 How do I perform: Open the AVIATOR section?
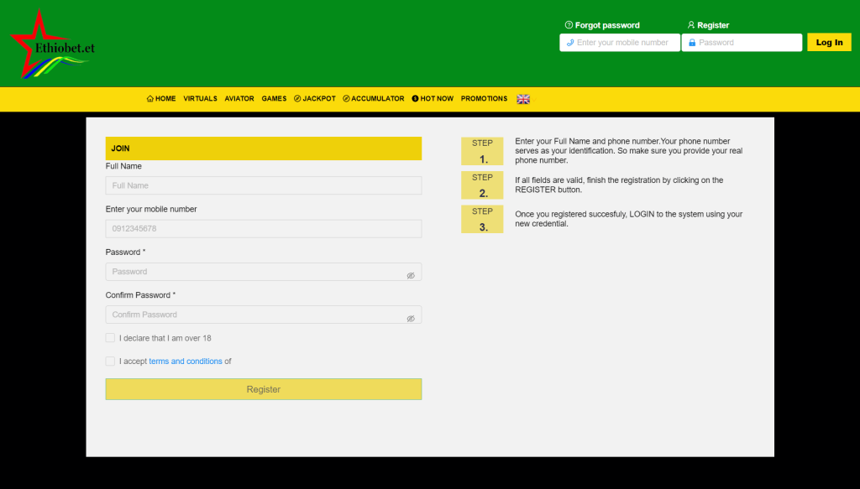coord(239,99)
